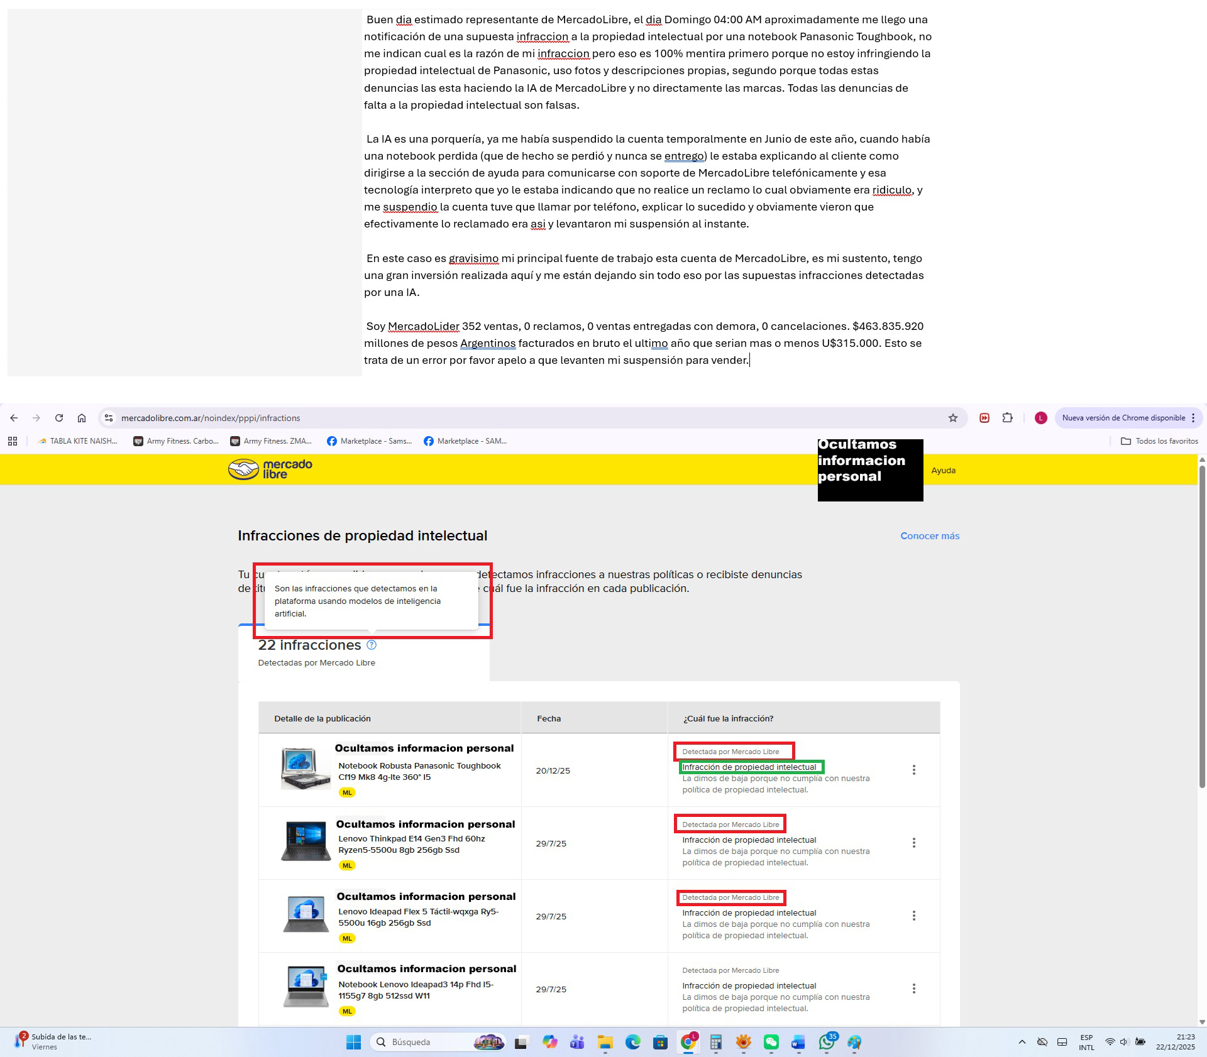Screen dimensions: 1207x1057
Task: Click the help question mark beside 22 infracciones
Action: (372, 645)
